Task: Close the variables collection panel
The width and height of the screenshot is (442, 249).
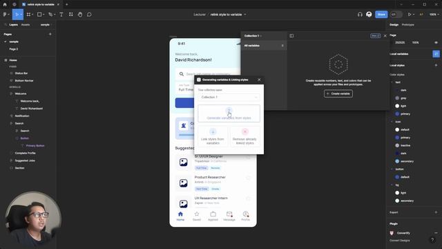Action: 385,36
